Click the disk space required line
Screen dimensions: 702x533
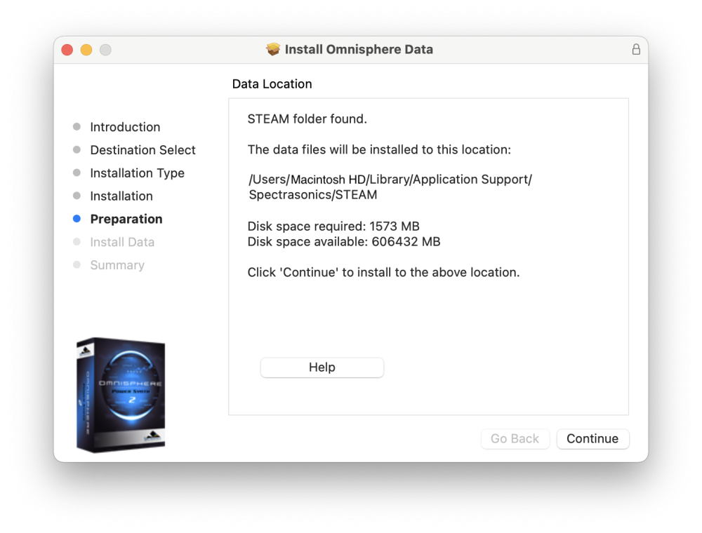[x=333, y=226]
